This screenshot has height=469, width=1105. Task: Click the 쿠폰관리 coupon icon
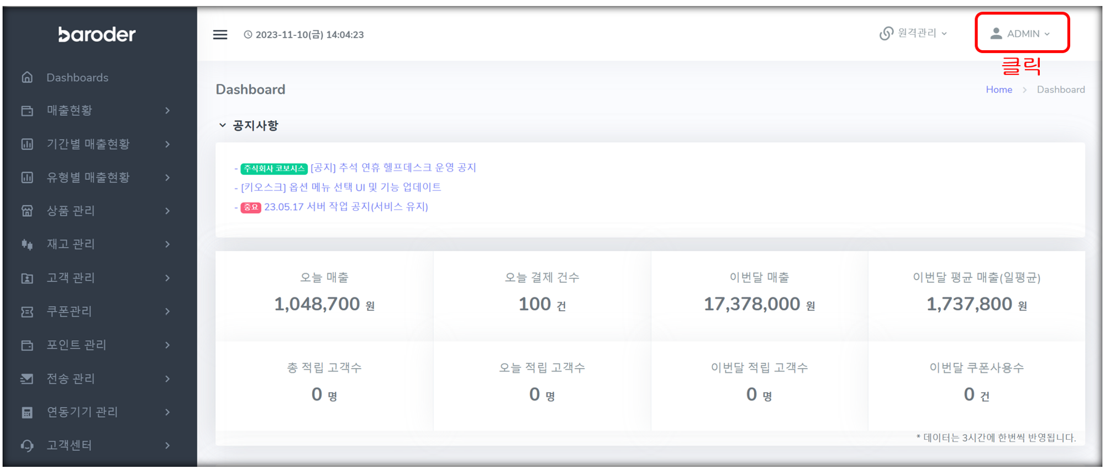tap(27, 312)
